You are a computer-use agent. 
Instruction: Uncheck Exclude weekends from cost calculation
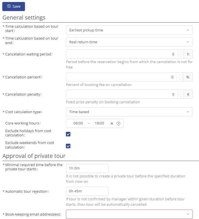tap(68, 146)
